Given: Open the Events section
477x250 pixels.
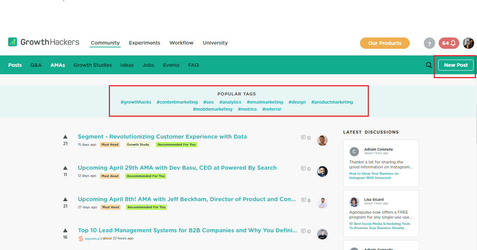Looking at the screenshot, I should [x=171, y=65].
